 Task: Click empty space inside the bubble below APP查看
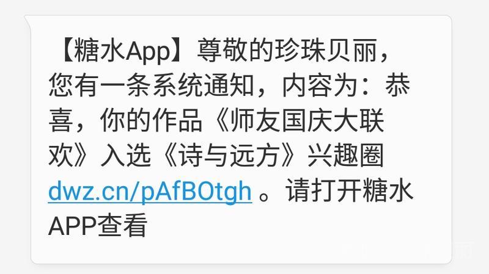(x=240, y=251)
